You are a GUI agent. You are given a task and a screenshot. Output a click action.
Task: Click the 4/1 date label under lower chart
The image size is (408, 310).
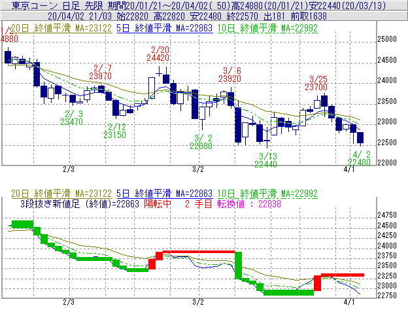click(349, 302)
